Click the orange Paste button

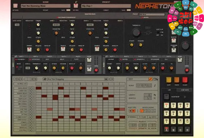click(177, 80)
